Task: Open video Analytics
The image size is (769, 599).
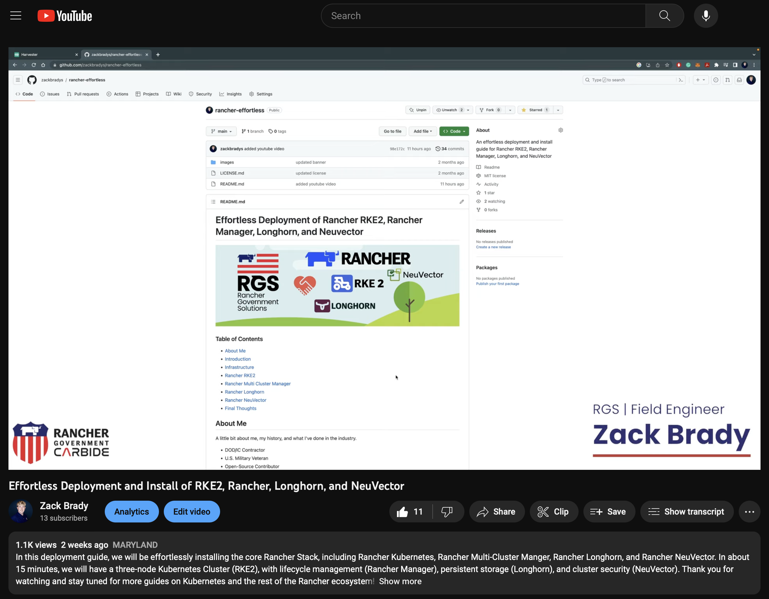Action: coord(131,511)
